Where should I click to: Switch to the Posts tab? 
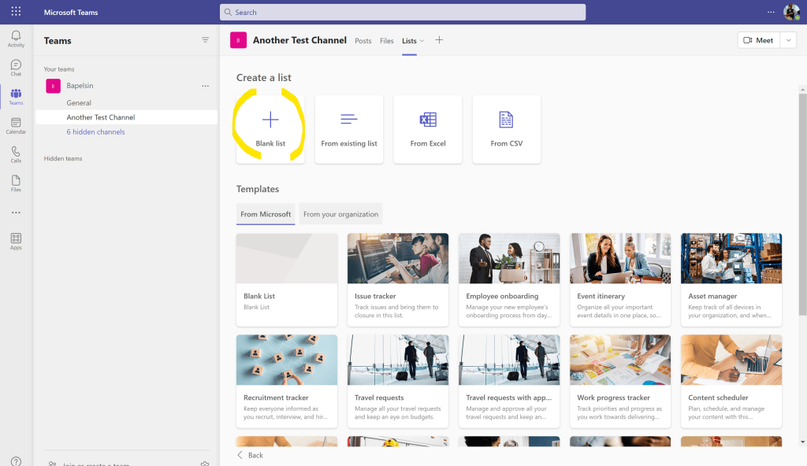(x=363, y=41)
